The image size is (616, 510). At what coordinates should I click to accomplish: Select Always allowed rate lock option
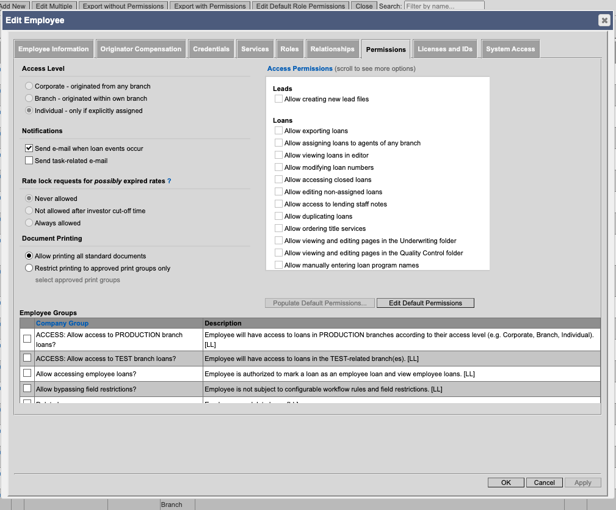coord(29,223)
